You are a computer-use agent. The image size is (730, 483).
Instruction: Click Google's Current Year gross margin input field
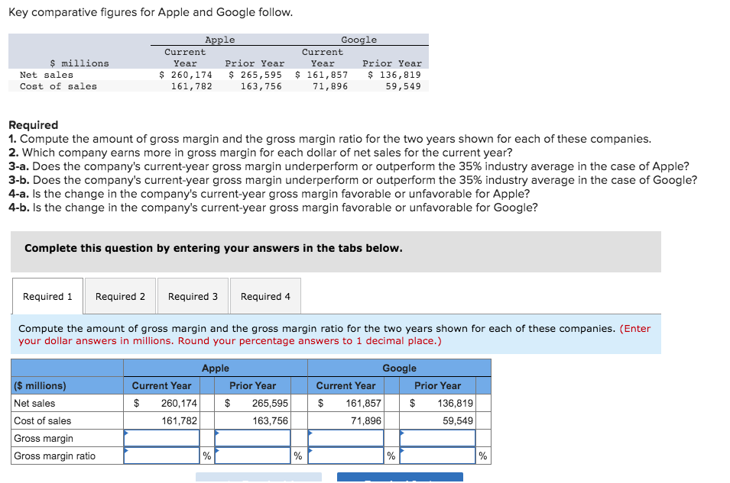pyautogui.click(x=346, y=438)
